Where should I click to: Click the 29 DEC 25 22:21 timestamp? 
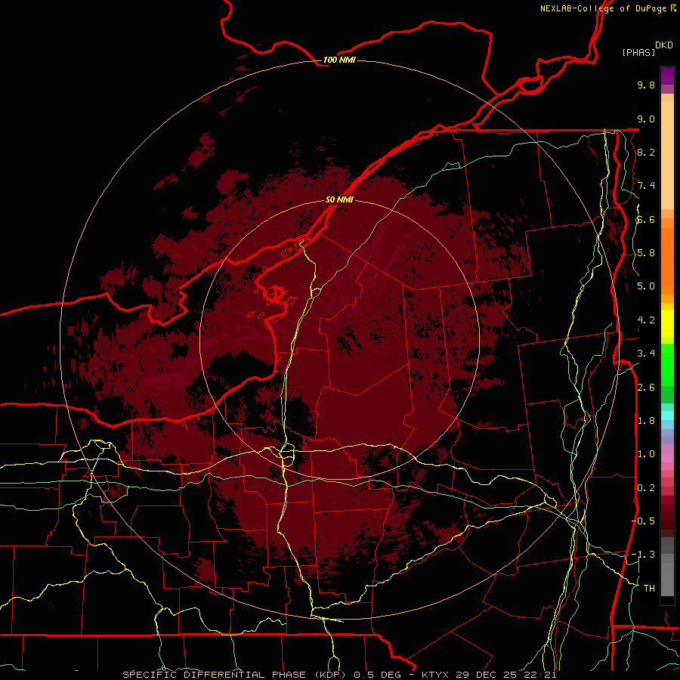click(505, 675)
